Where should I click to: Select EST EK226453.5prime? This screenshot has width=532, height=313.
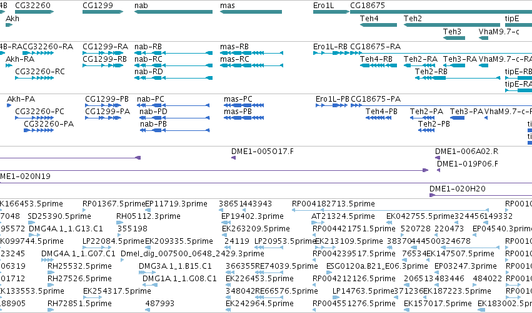259,279
